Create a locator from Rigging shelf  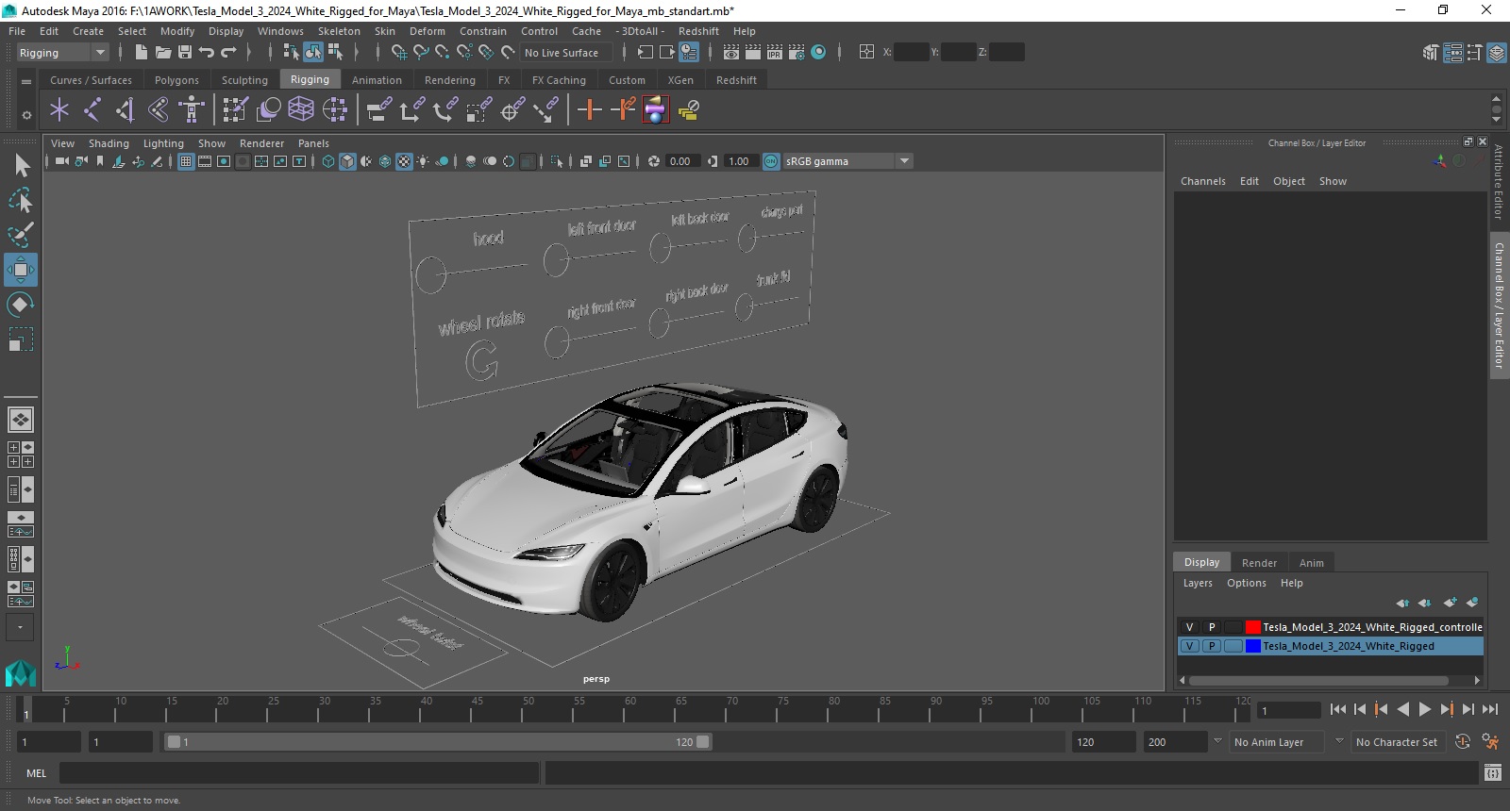59,110
